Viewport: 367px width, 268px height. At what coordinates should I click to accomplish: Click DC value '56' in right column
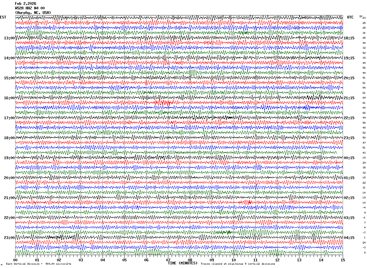click(x=364, y=68)
